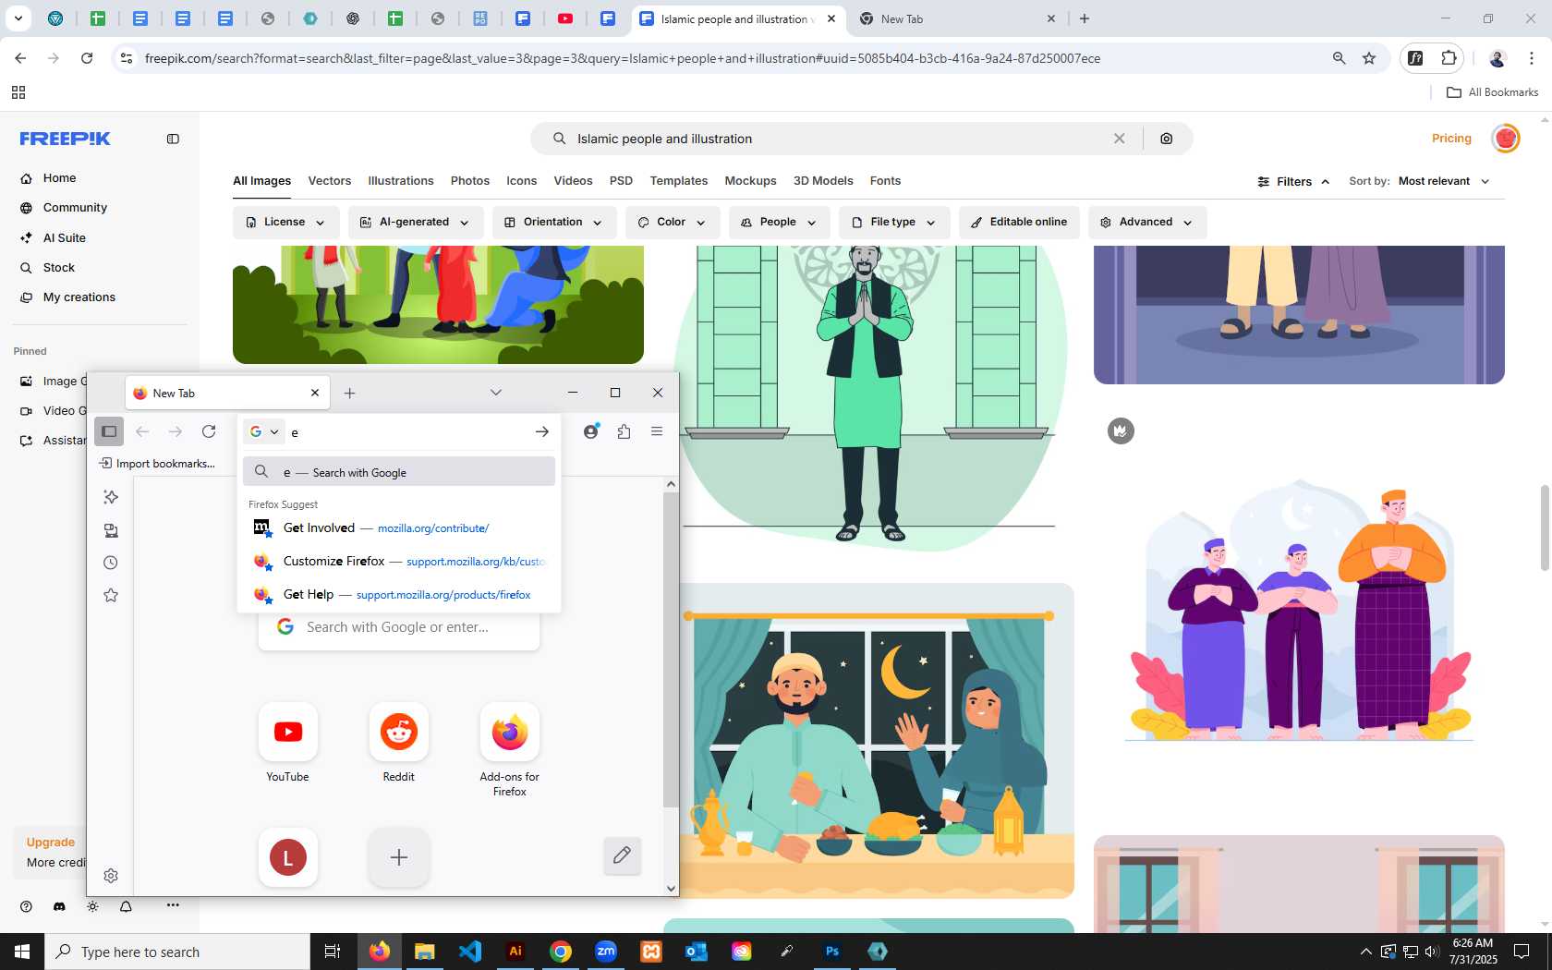Expand the Advanced filter dropdown
Image resolution: width=1552 pixels, height=970 pixels.
pos(1146,223)
